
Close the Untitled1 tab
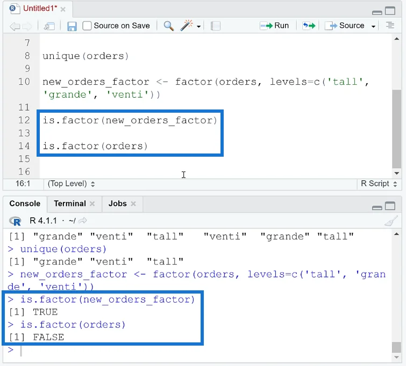[63, 10]
